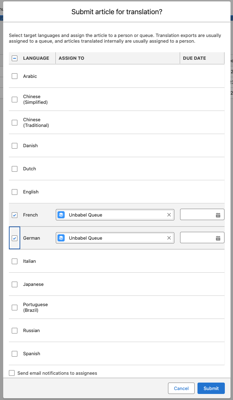This screenshot has height=400, width=233.
Task: Open the German due date calendar
Action: [218, 238]
